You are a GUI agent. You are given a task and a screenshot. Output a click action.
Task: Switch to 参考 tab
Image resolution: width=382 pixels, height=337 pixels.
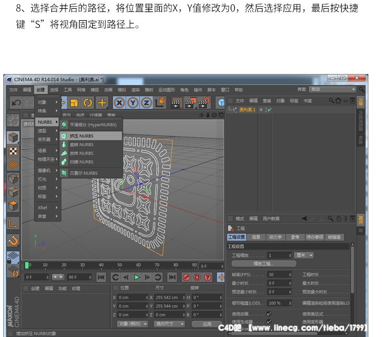pyautogui.click(x=295, y=237)
